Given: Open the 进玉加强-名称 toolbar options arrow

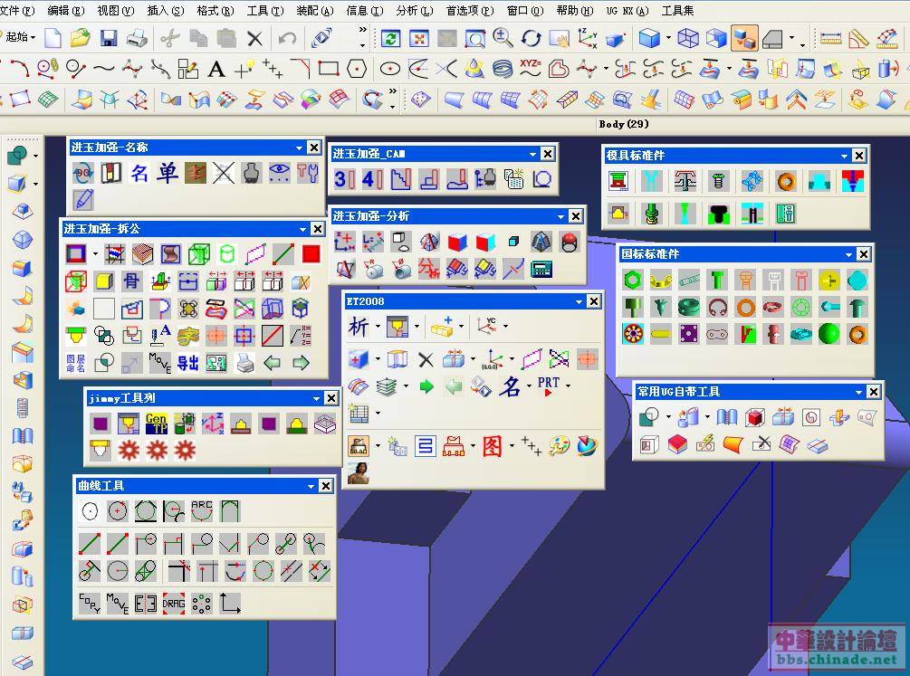Looking at the screenshot, I should (x=299, y=148).
